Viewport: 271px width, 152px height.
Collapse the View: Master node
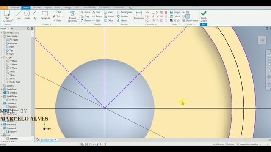click(x=2, y=36)
